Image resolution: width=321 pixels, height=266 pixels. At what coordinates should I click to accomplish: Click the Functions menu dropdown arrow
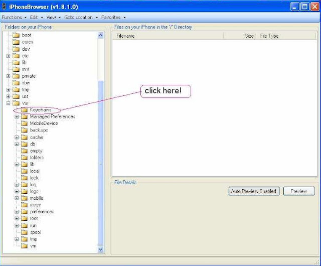click(x=26, y=18)
